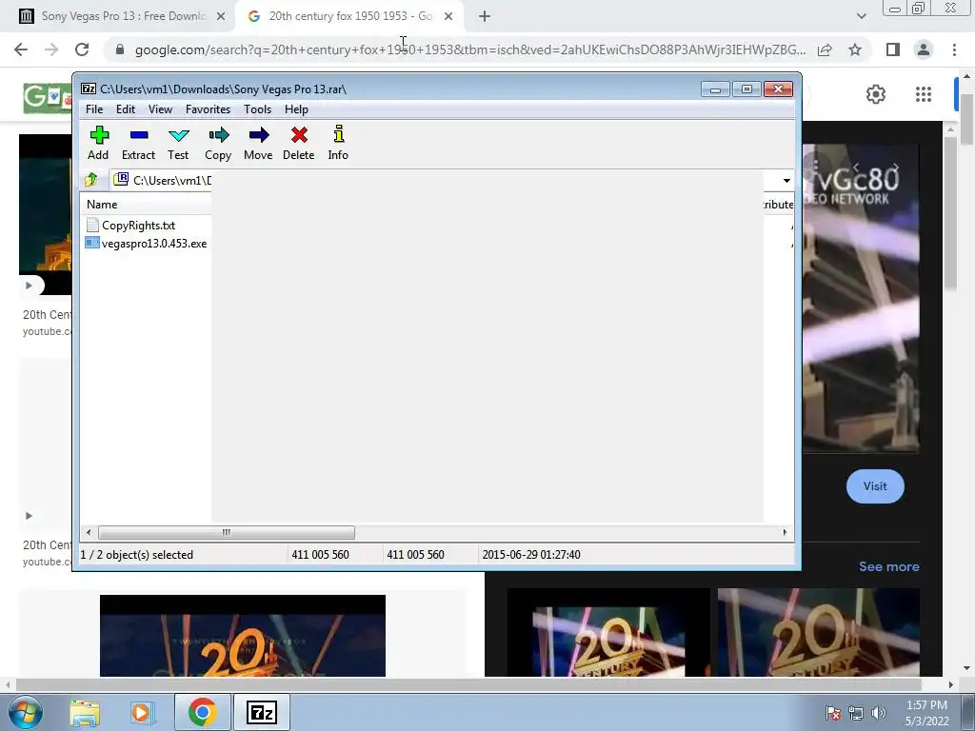975x731 pixels.
Task: Open the View menu in 7-Zip
Action: point(160,109)
